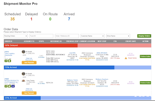Focus the Order / Reference ID field

67,36
